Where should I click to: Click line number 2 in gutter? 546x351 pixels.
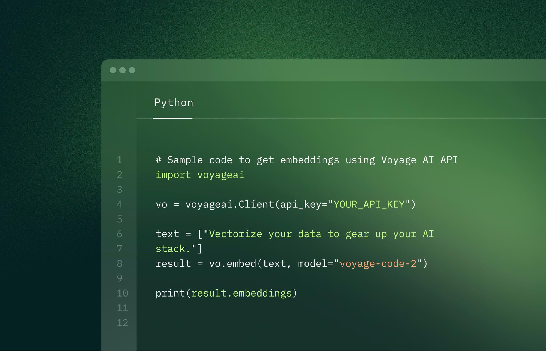click(x=120, y=175)
